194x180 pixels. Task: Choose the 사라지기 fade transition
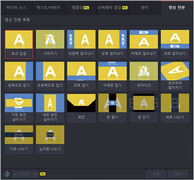coord(50,44)
